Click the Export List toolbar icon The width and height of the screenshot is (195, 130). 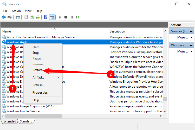[x=38, y=17]
